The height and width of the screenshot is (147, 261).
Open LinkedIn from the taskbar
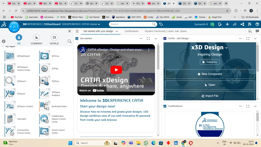click(x=176, y=143)
